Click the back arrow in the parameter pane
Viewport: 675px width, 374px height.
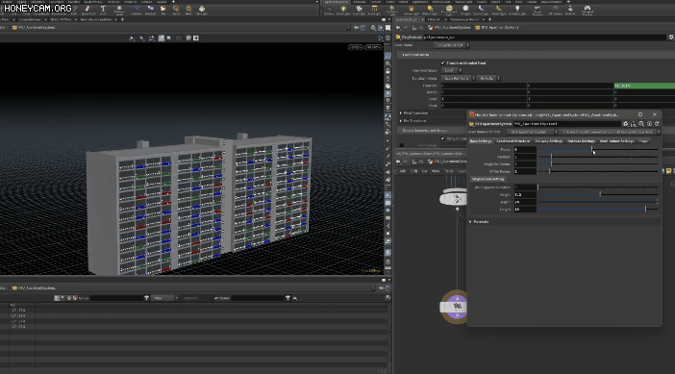tap(398, 28)
